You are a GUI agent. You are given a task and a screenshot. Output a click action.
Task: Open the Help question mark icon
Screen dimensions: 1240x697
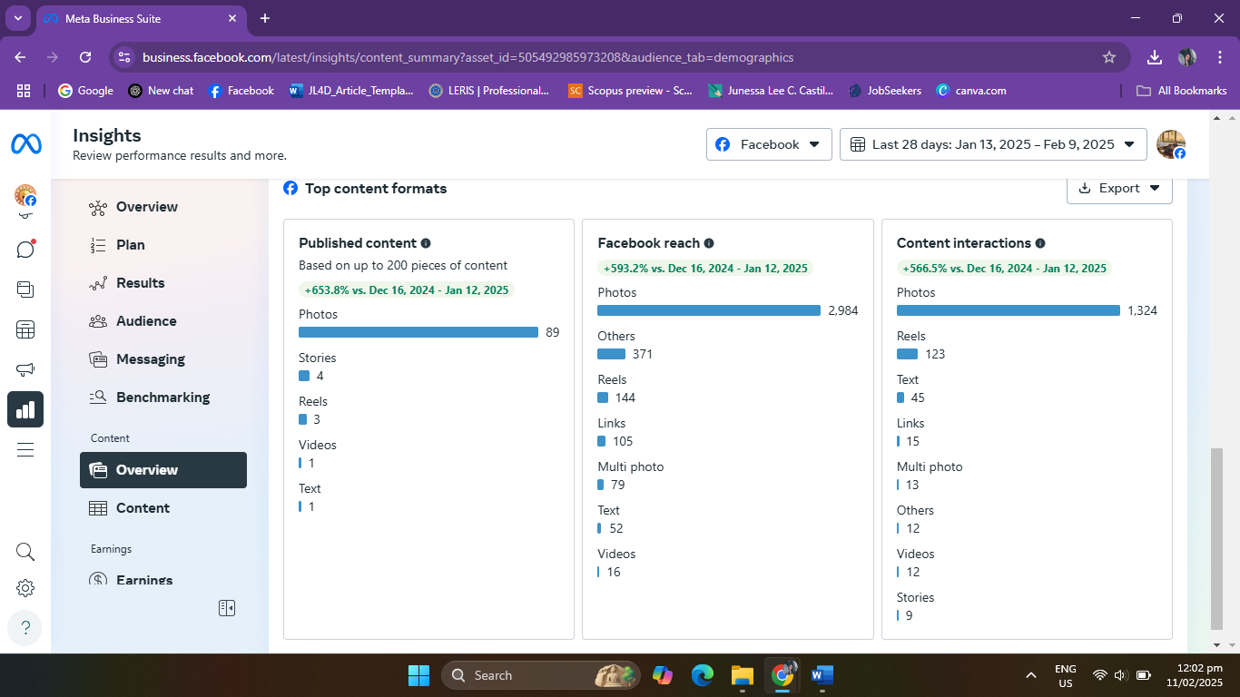click(x=25, y=628)
